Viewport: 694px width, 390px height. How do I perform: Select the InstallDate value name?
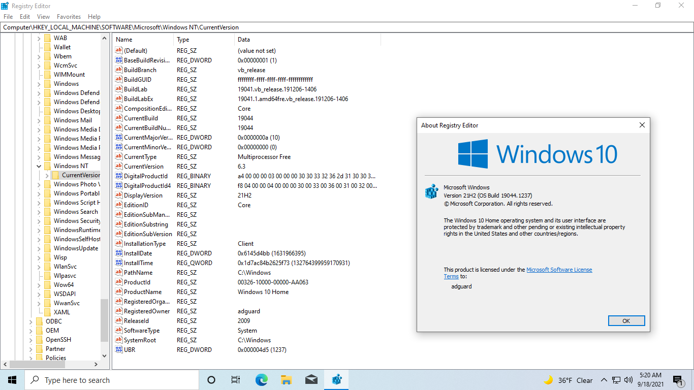point(138,253)
